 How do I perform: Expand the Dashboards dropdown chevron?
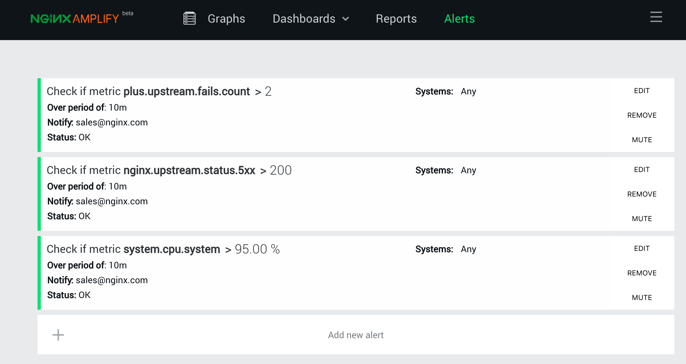(346, 19)
